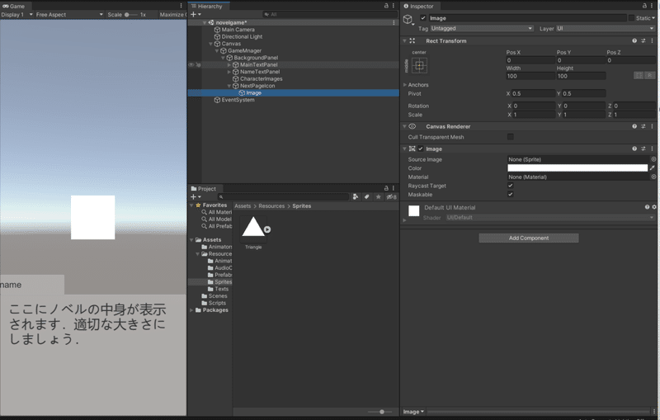Image resolution: width=660 pixels, height=420 pixels.
Task: Go to Assets in breadcrumb path
Action: click(x=243, y=205)
